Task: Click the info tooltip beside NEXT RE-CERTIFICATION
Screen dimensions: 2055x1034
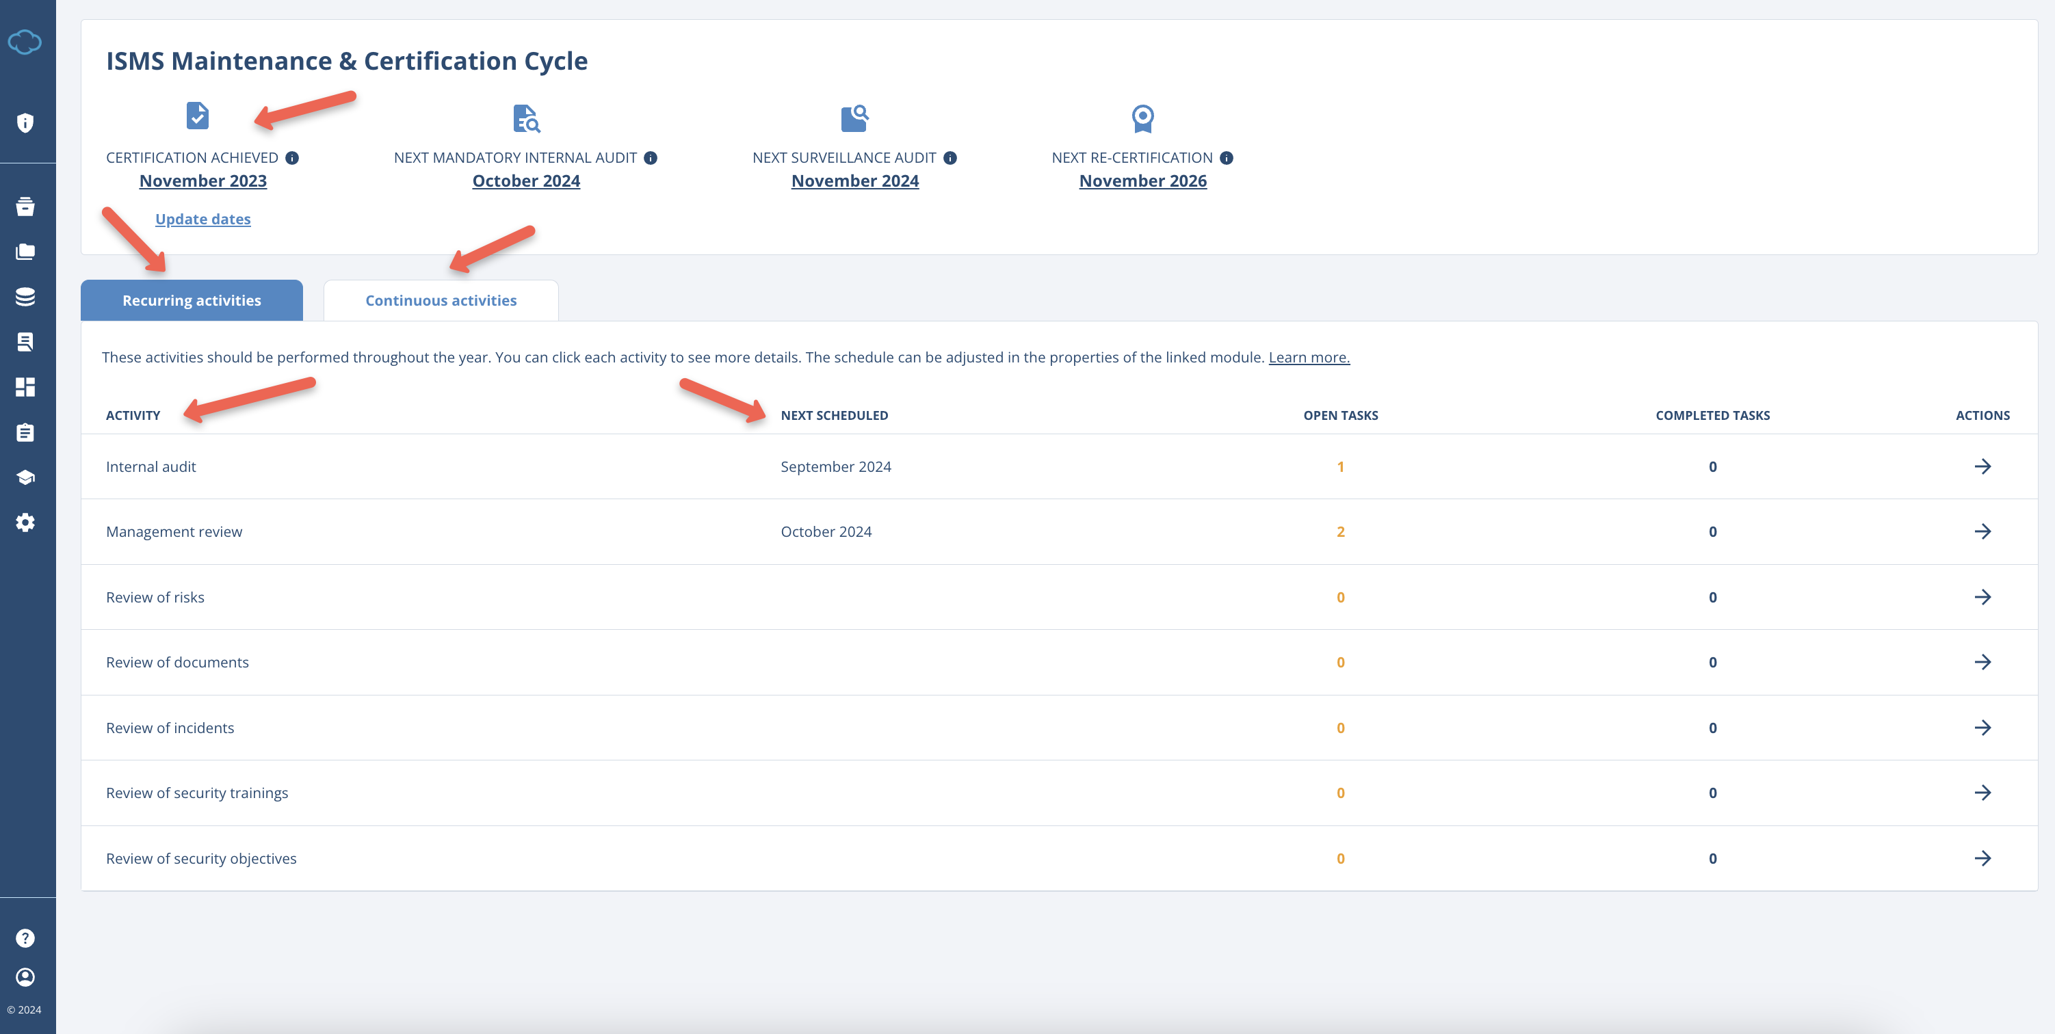Action: (1226, 157)
